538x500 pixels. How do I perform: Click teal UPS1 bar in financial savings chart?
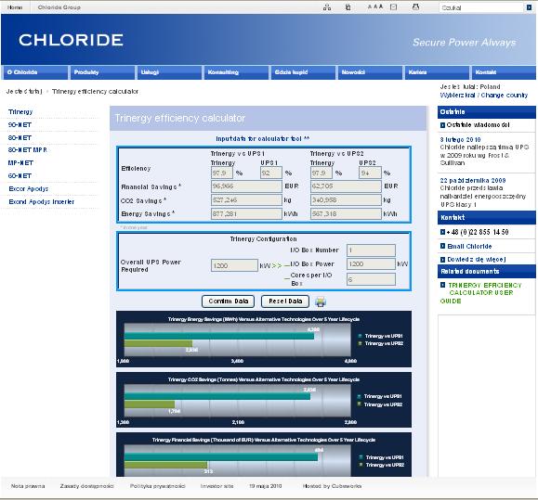pyautogui.click(x=221, y=457)
